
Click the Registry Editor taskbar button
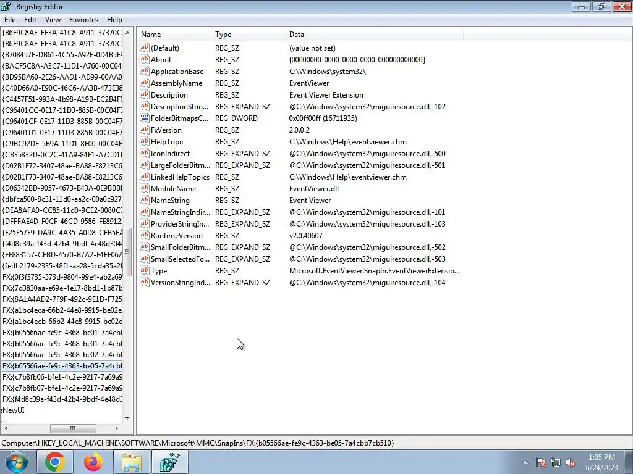(169, 462)
